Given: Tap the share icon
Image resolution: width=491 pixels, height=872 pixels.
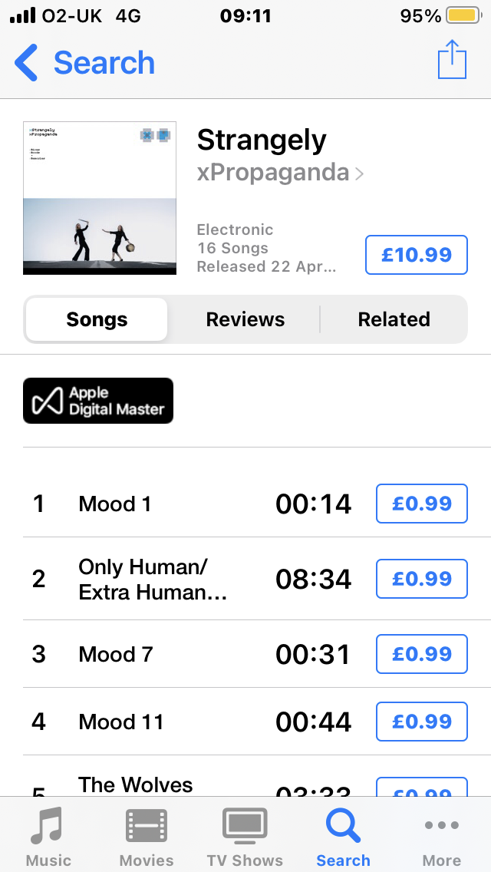Looking at the screenshot, I should 452,60.
